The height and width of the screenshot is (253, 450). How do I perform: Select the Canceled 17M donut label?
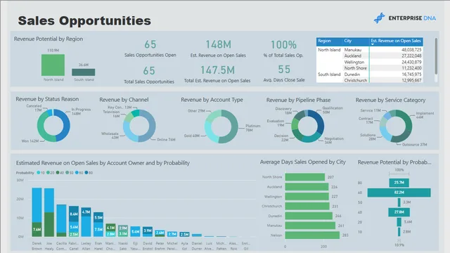(x=34, y=108)
